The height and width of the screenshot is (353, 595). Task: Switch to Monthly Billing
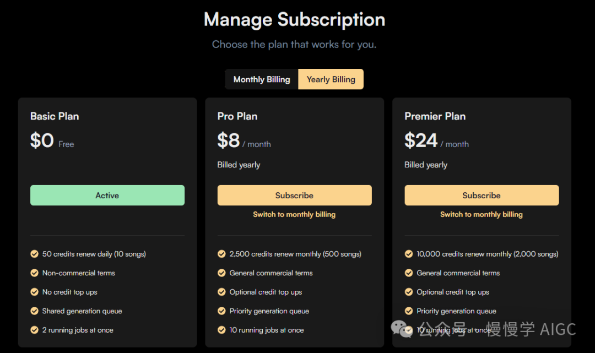point(262,79)
